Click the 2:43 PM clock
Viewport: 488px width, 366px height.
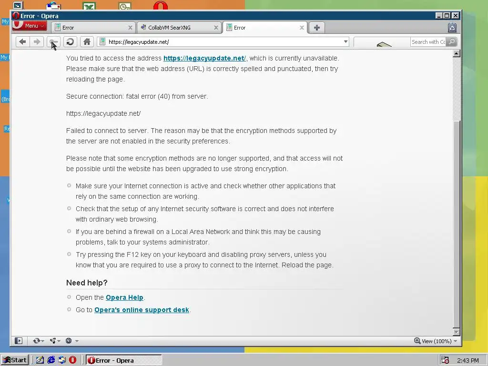[468, 360]
